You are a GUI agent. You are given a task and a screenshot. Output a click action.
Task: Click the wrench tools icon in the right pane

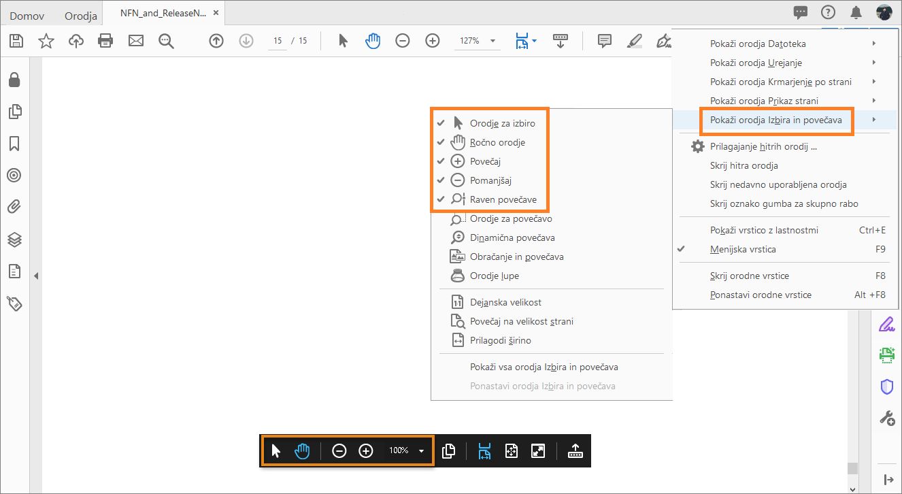pyautogui.click(x=886, y=418)
